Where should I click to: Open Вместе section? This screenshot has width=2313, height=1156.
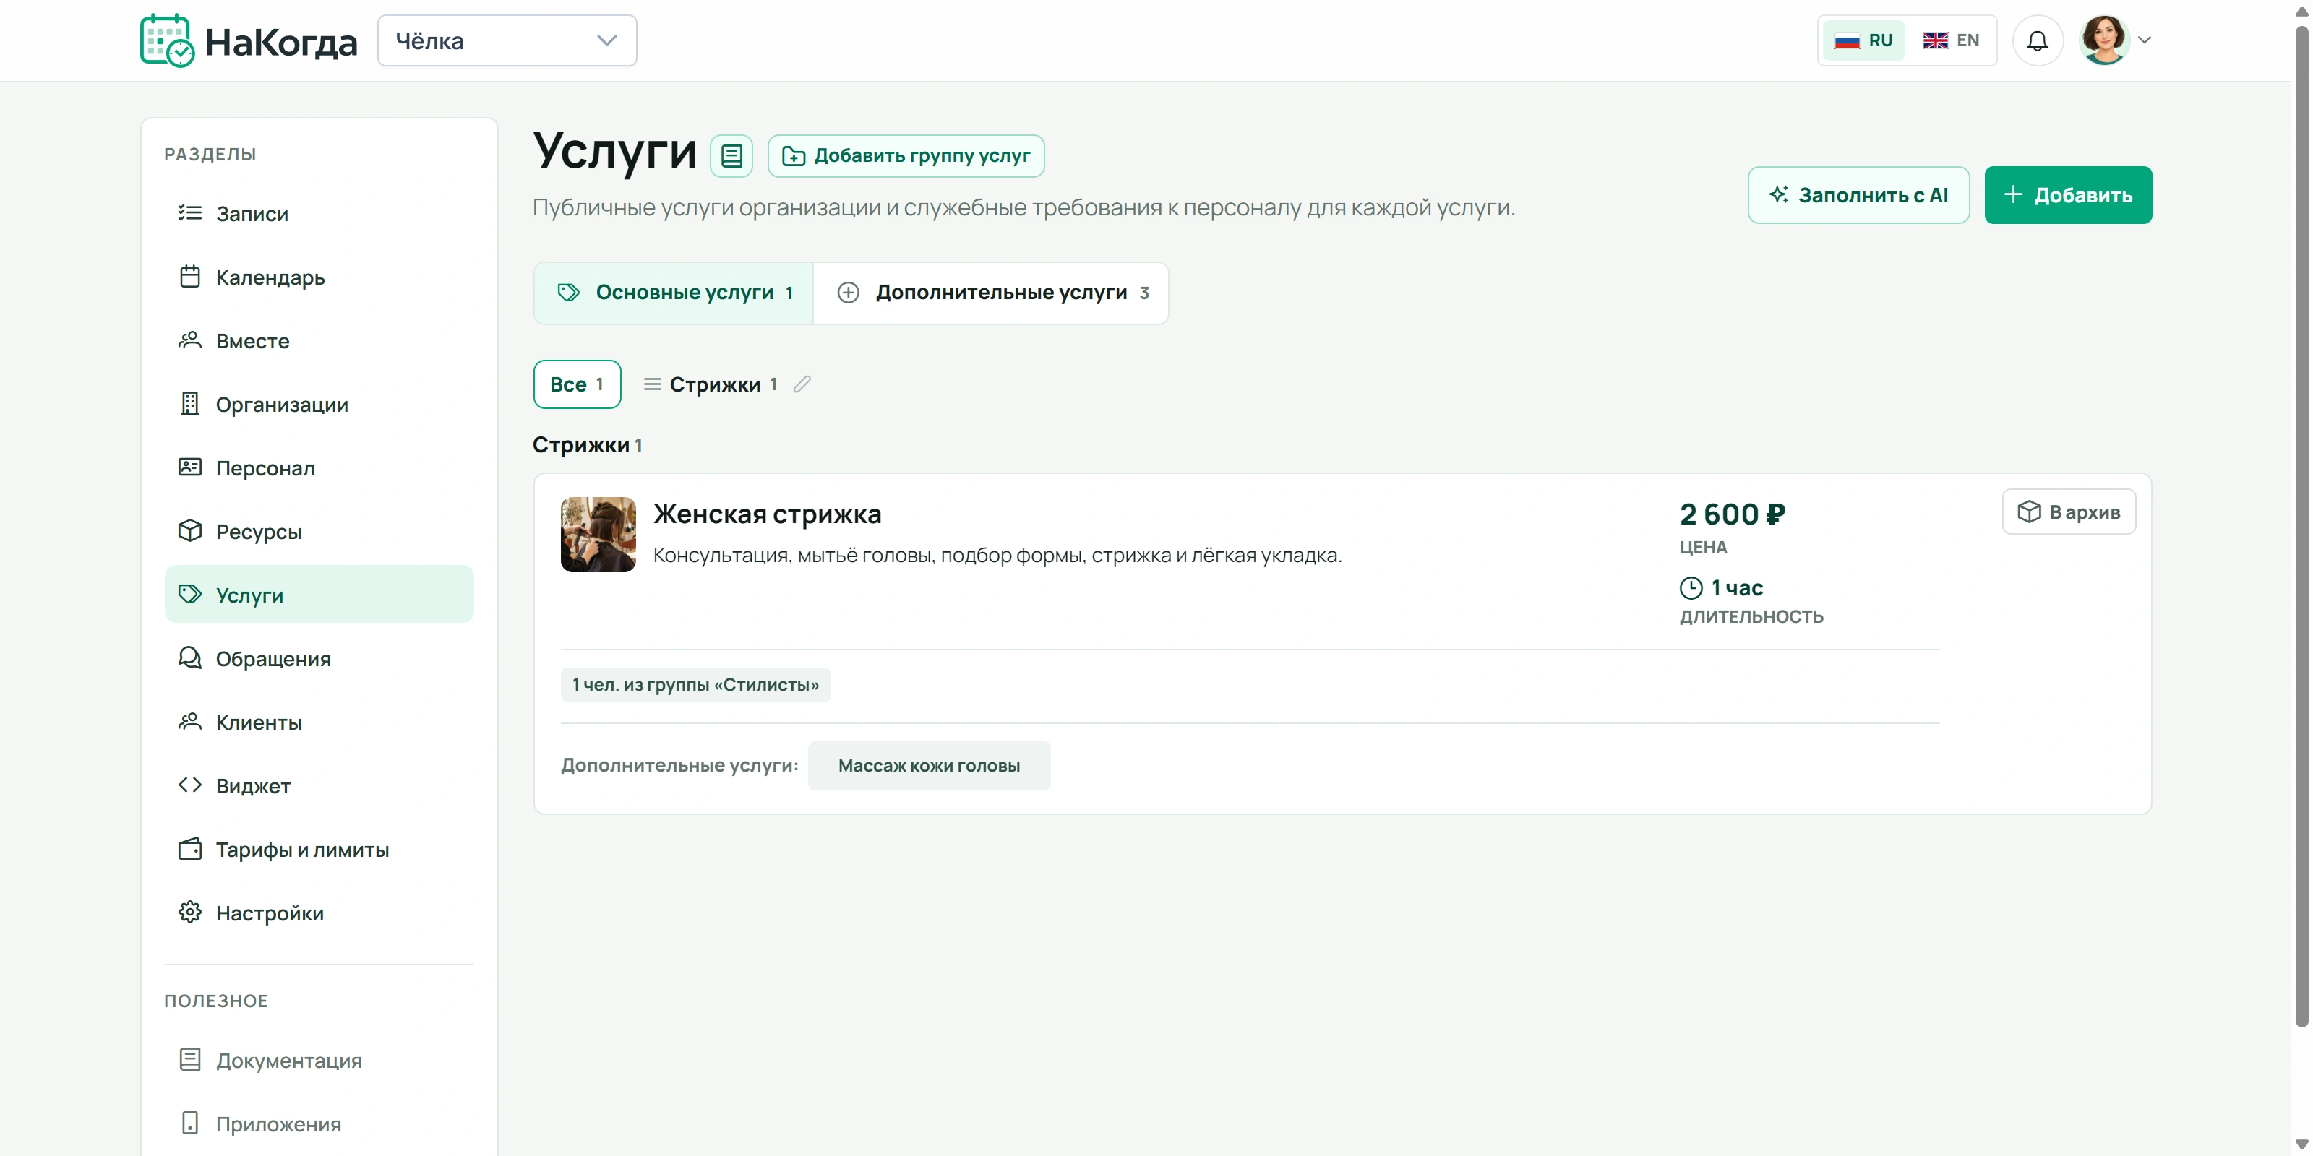coord(319,341)
